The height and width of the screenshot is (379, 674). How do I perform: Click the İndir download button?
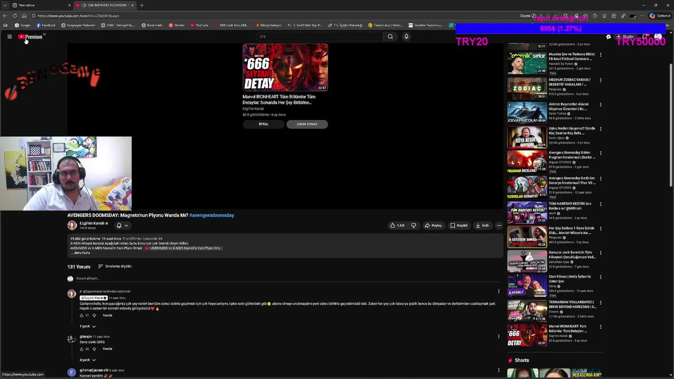tap(482, 225)
